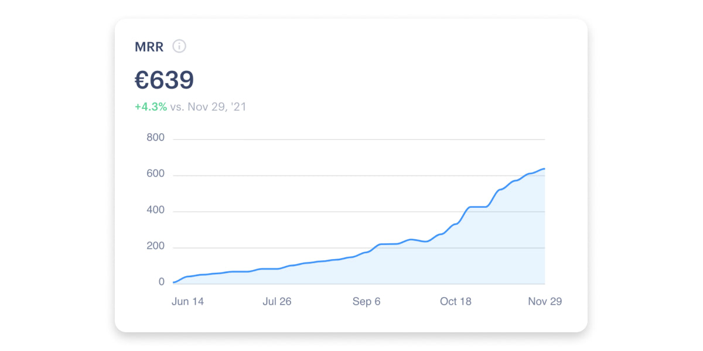
Task: Click the 200 y-axis label
Action: pos(155,246)
